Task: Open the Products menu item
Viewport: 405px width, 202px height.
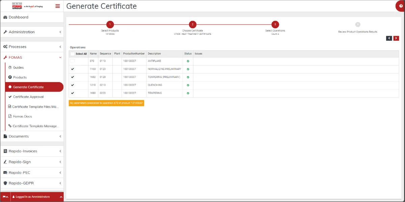Action: click(34, 77)
